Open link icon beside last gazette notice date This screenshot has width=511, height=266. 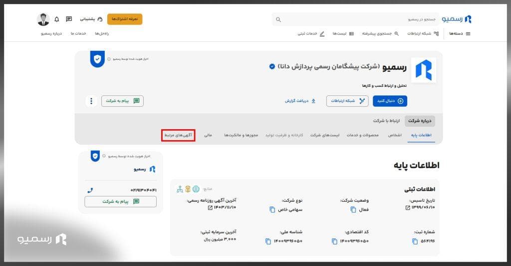click(210, 208)
